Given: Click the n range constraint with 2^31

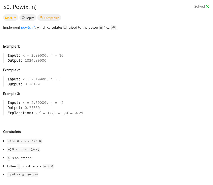Looking at the screenshot, I should (23, 149).
